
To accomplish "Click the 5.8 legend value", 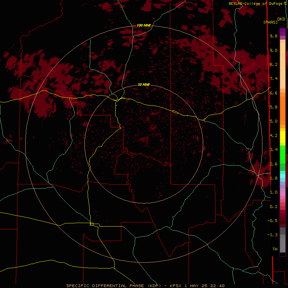I will [x=274, y=107].
